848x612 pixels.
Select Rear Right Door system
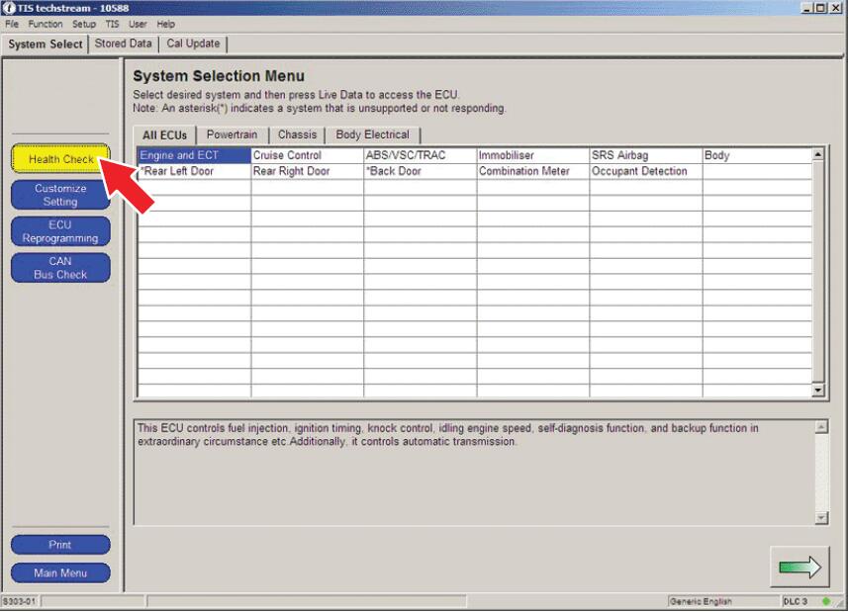point(307,171)
